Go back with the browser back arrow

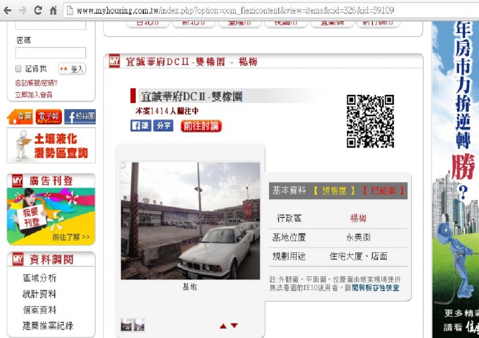click(7, 11)
